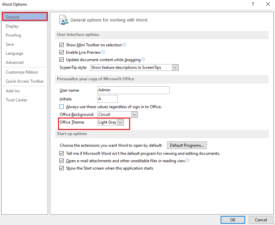Viewport: 275px width, 225px height.
Task: Click the General options header icon
Action: [x=64, y=20]
